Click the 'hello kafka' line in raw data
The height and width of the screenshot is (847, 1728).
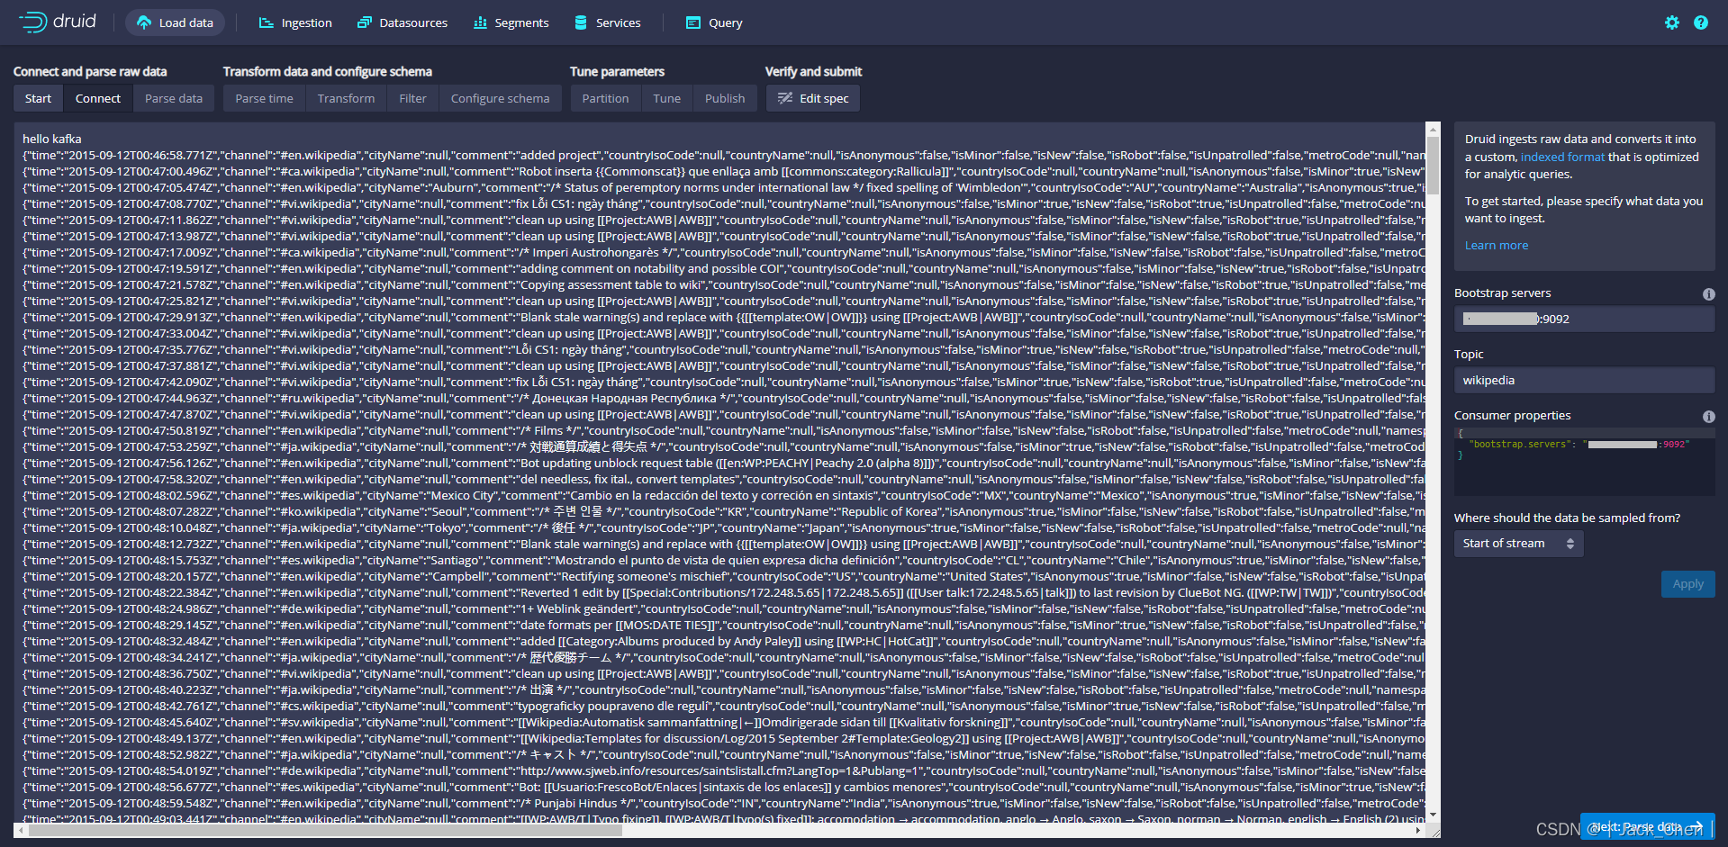51,139
